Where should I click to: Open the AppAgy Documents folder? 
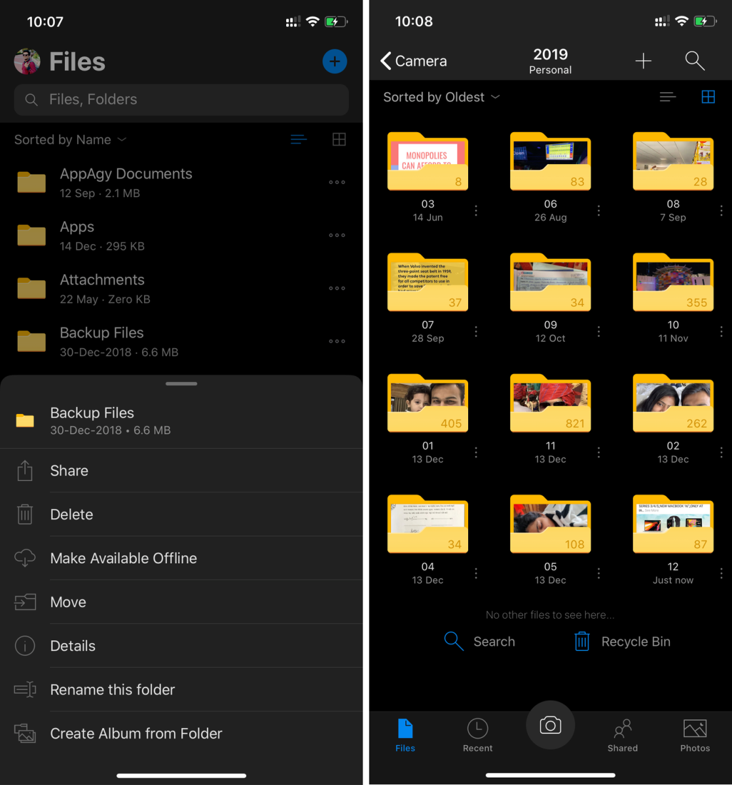coord(181,183)
